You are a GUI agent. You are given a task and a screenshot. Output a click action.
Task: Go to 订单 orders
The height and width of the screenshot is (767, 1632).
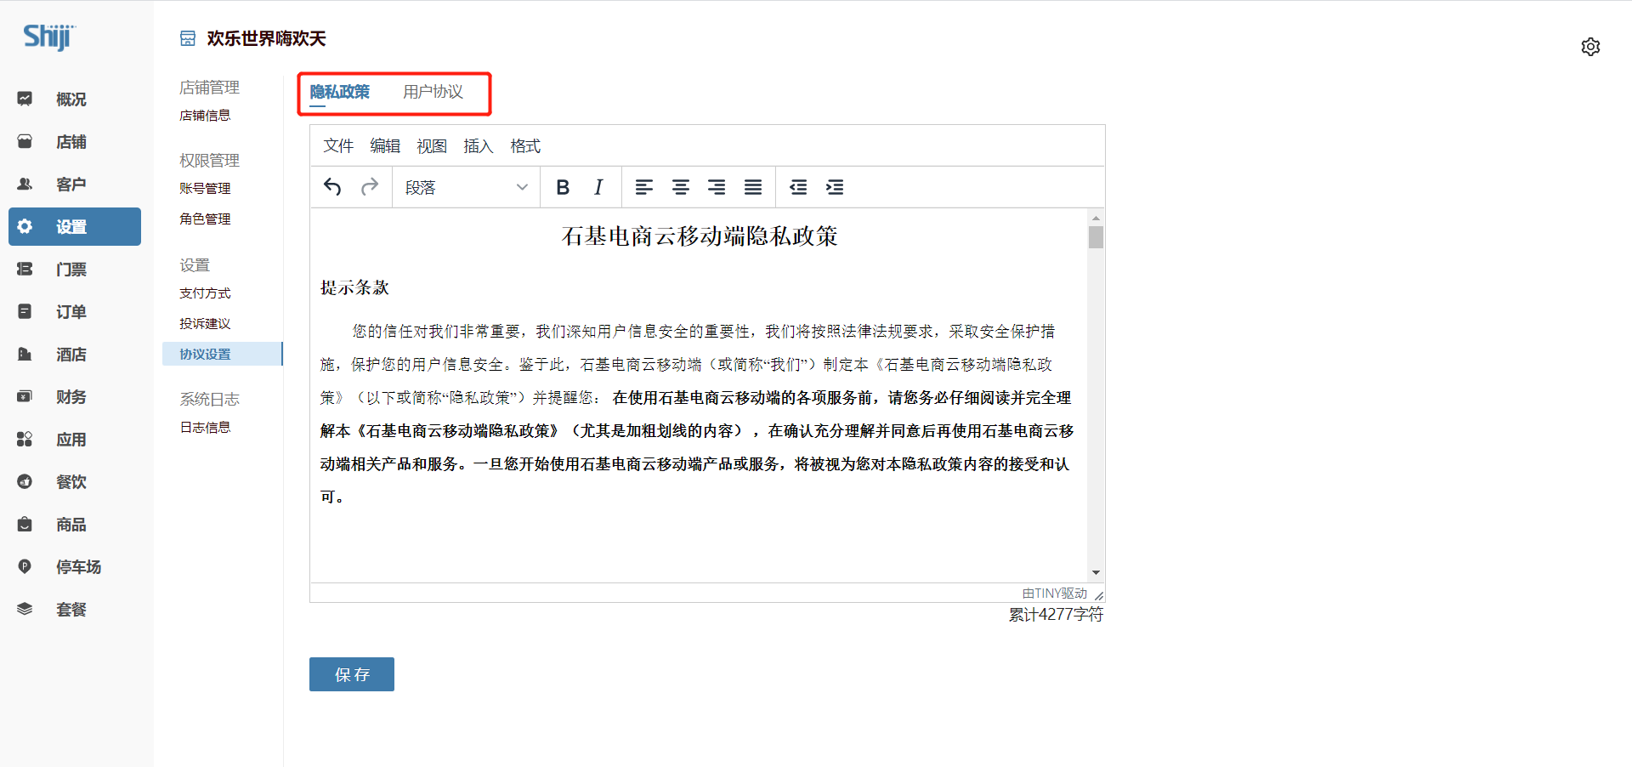click(x=75, y=312)
